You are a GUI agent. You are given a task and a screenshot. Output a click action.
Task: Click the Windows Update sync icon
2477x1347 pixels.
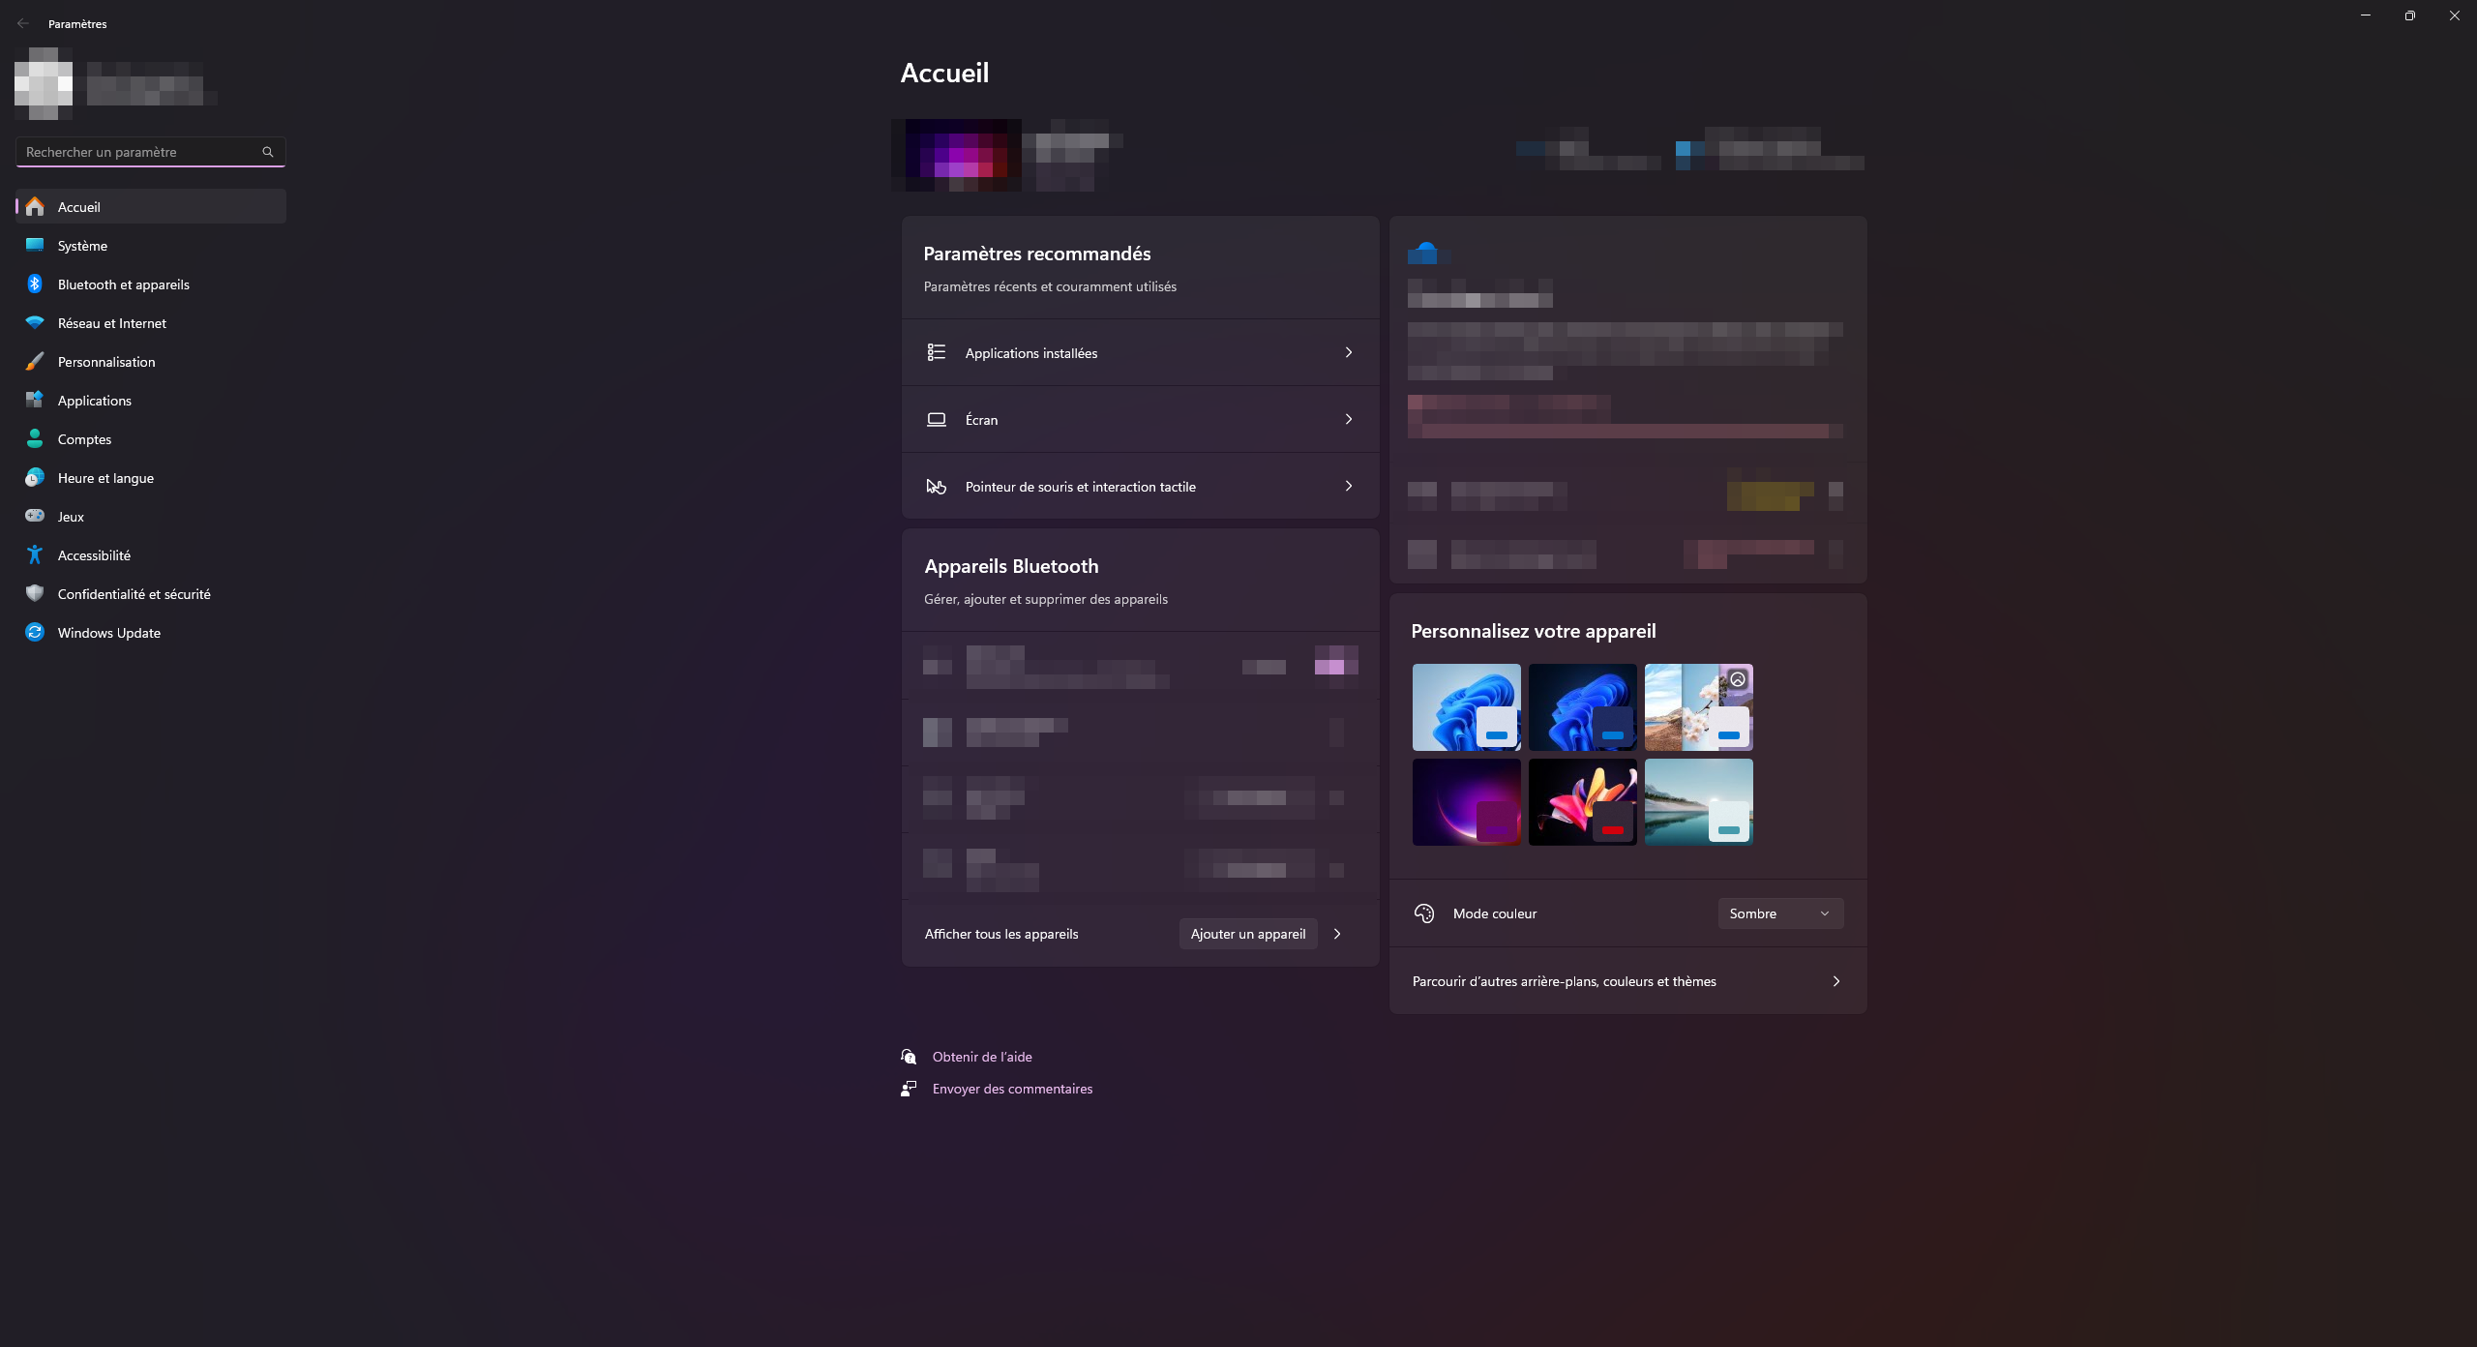coord(35,633)
